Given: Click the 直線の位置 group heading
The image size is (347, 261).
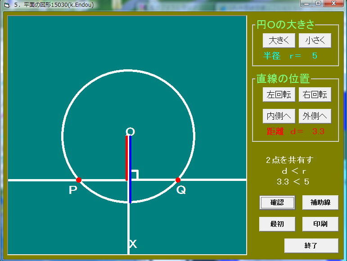Looking at the screenshot, I should pos(283,79).
